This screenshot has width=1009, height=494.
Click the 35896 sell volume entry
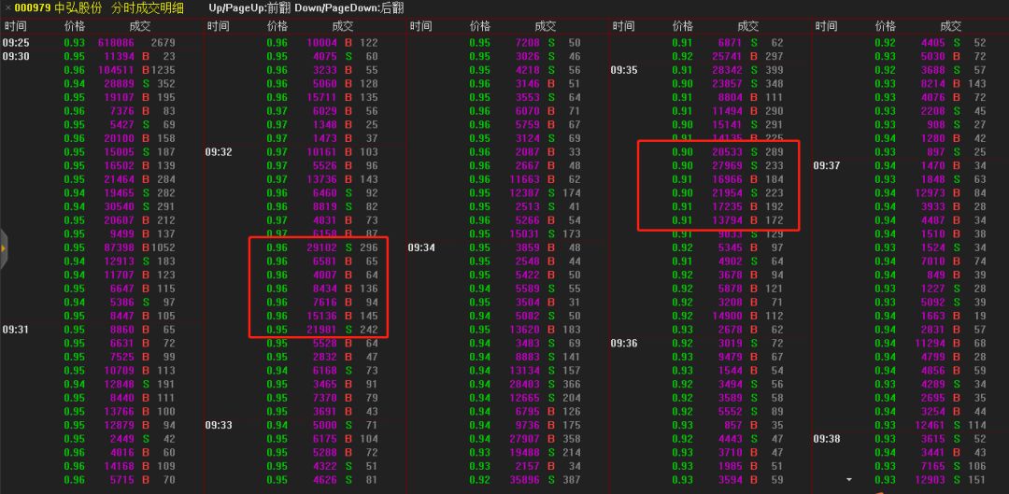(524, 480)
